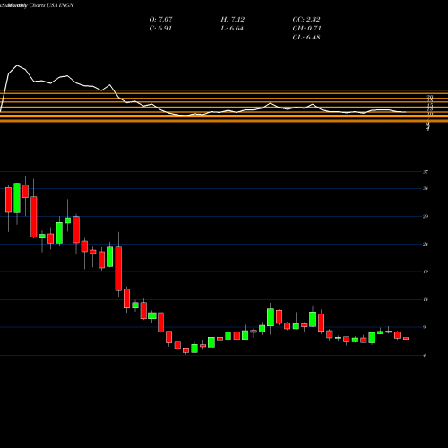This screenshot has height=448, width=448.
Task: Click the rightmost small red candlestick
Action: pyautogui.click(x=406, y=339)
